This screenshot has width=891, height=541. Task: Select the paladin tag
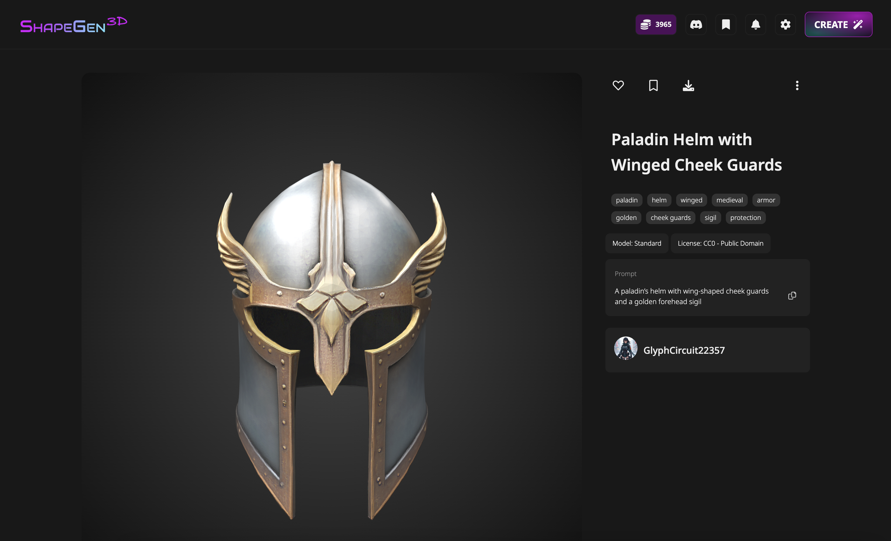626,200
